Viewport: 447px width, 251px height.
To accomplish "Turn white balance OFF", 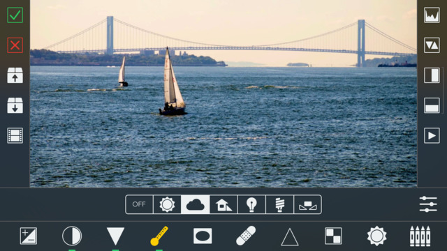I will point(139,204).
